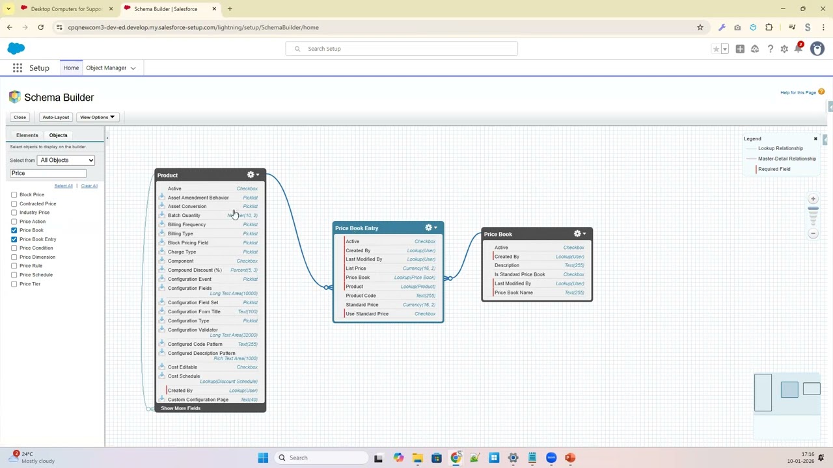Click the Clear All link
The height and width of the screenshot is (468, 833).
coord(89,186)
